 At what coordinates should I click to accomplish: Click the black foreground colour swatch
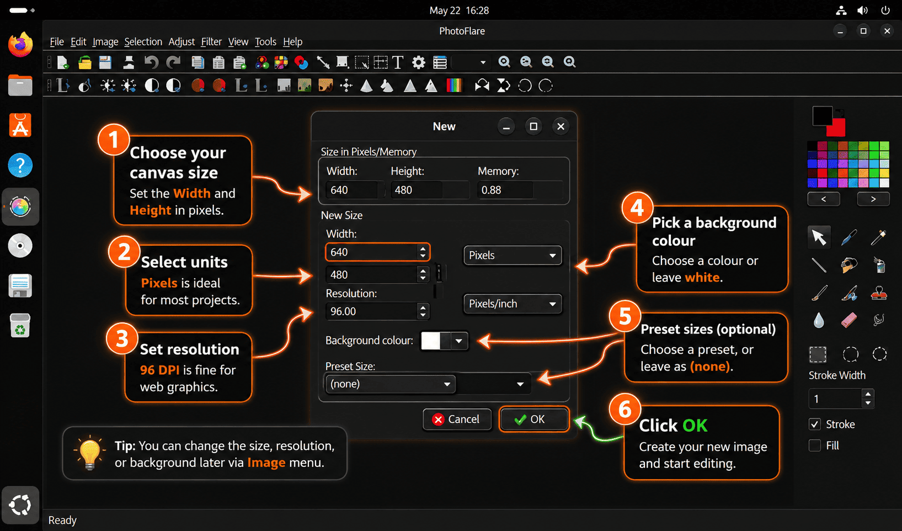pos(822,116)
